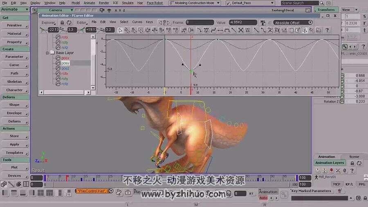
Task: Open the View dropdown arrow in right panel
Action: (x=357, y=10)
